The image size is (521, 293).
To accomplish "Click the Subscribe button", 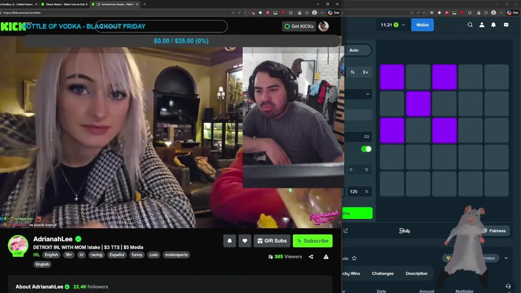I will pyautogui.click(x=313, y=241).
